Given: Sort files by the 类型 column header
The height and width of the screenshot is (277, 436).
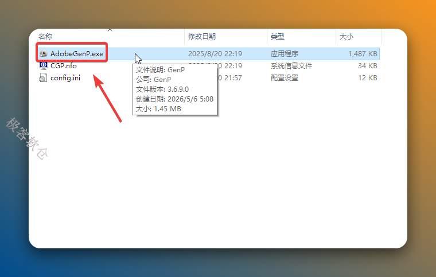Looking at the screenshot, I should (x=278, y=36).
